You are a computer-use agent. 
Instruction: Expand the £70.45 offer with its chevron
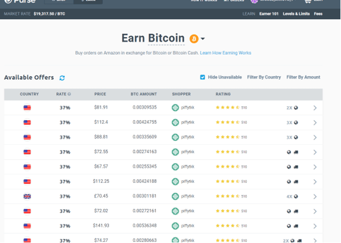[315, 196]
